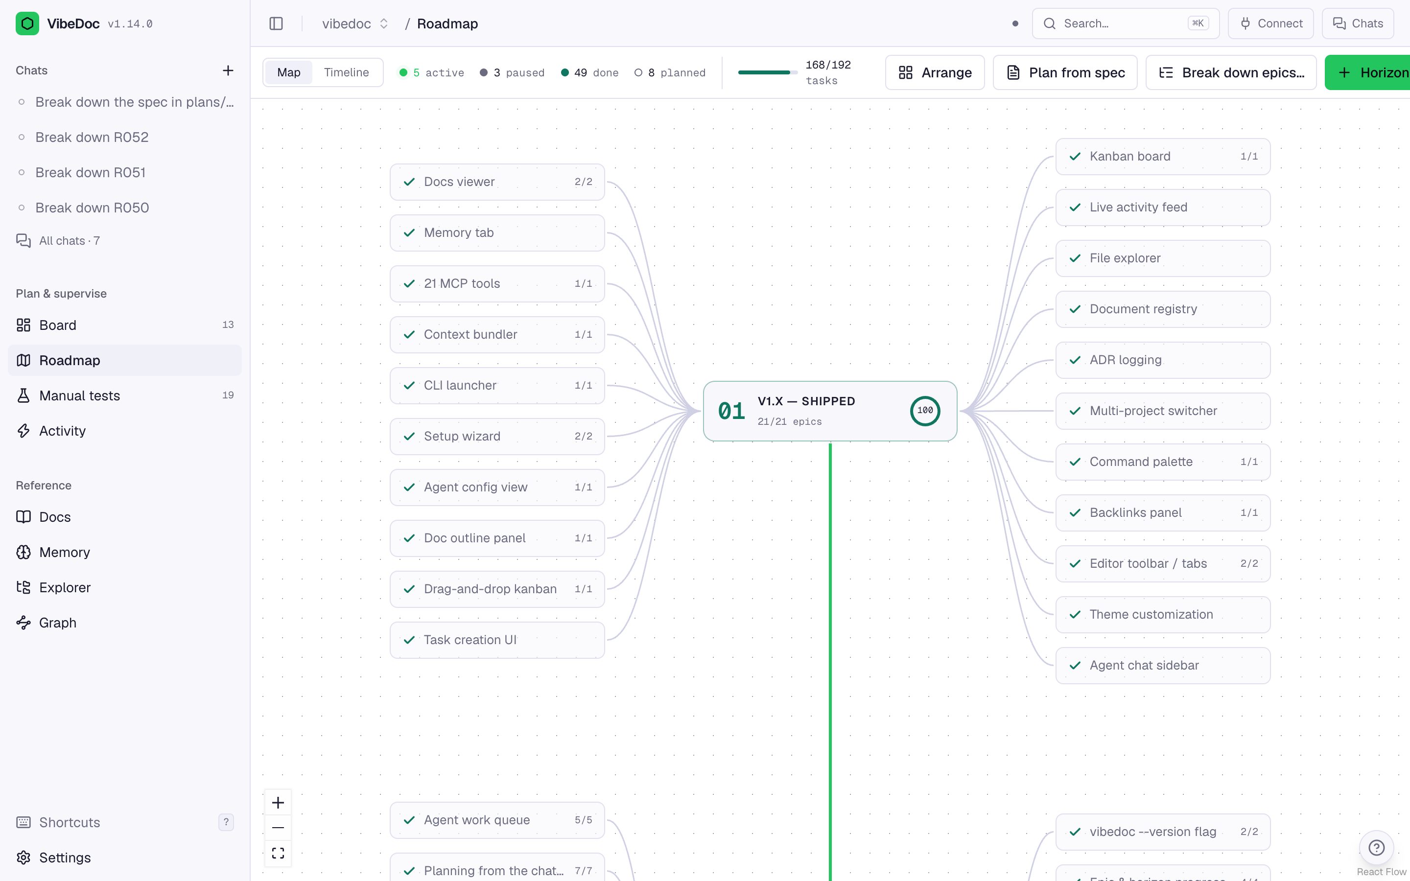The width and height of the screenshot is (1410, 881).
Task: Fit the roadmap view to screen
Action: (278, 853)
